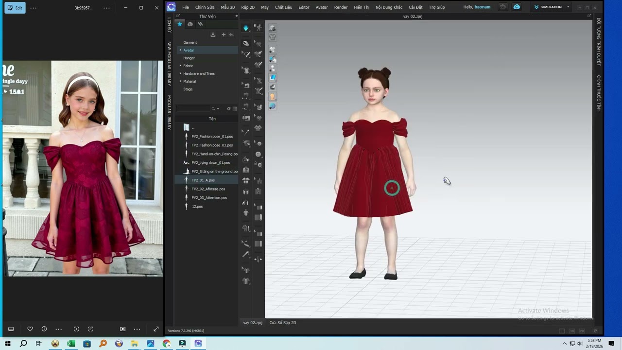The height and width of the screenshot is (350, 622).
Task: Open the taskbar notification center icon
Action: [611, 344]
